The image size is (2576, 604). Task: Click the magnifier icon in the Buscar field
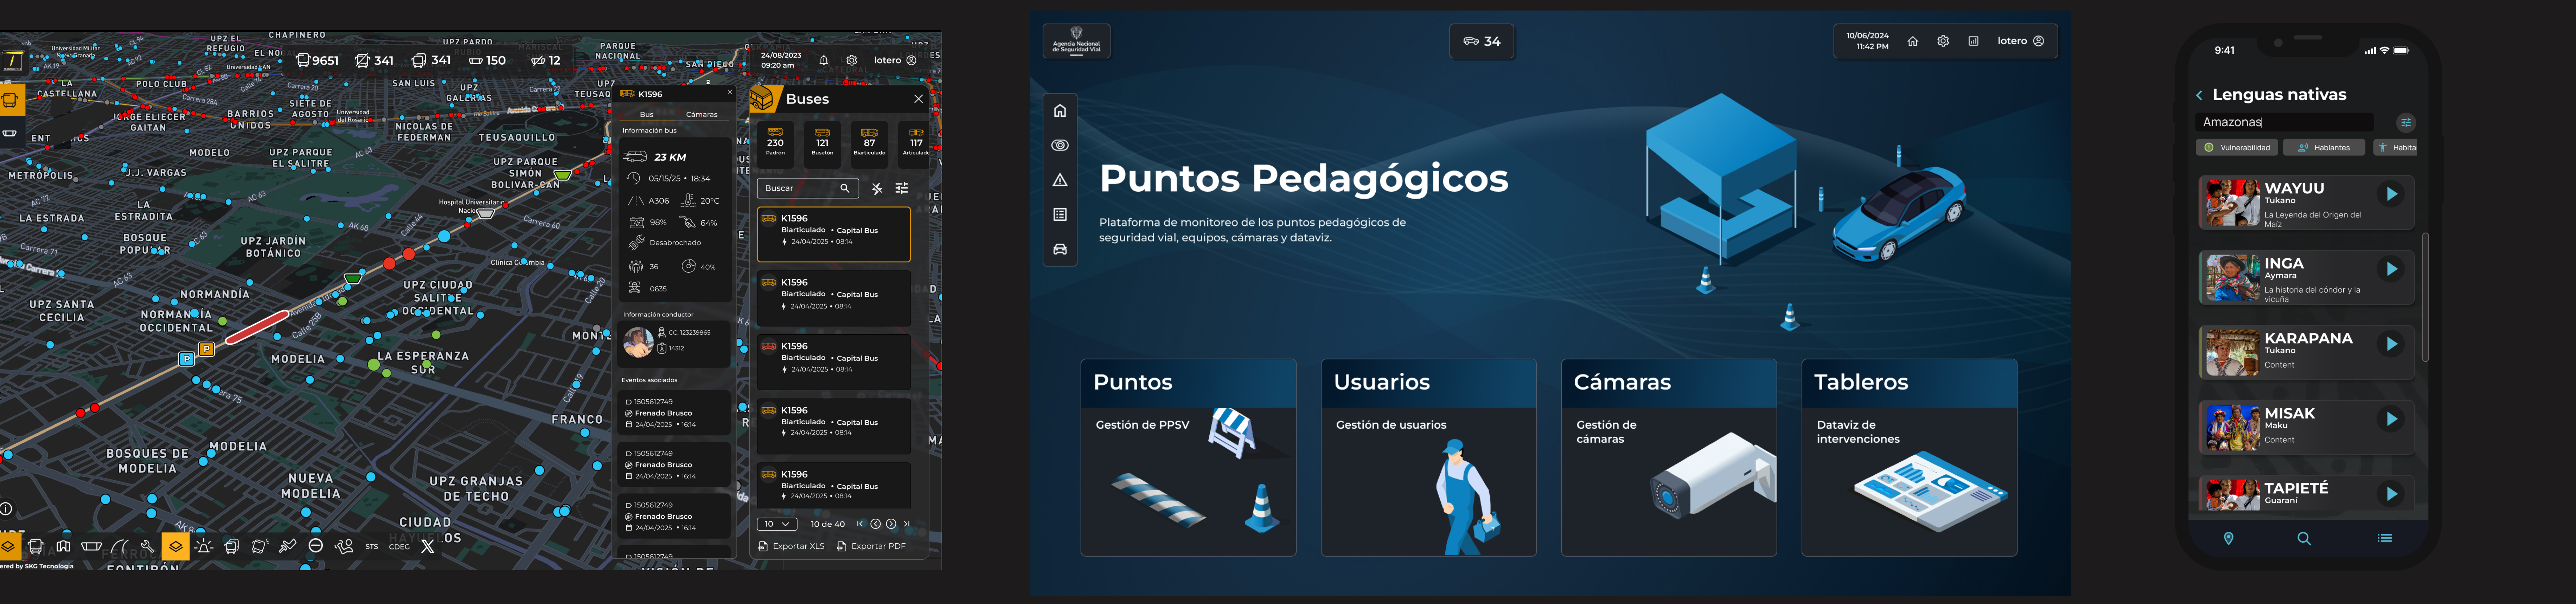845,188
